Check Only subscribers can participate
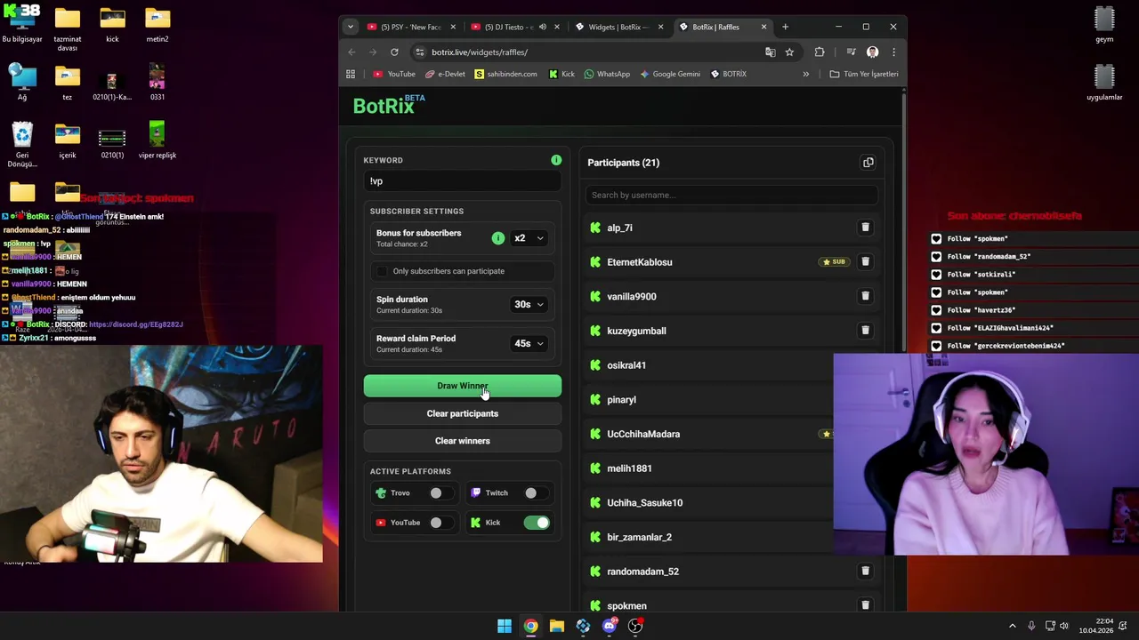The image size is (1139, 640). click(383, 271)
